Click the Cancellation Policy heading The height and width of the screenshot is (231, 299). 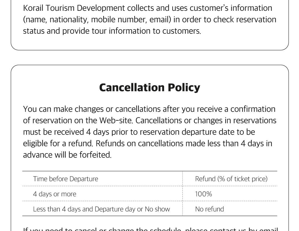click(x=149, y=87)
